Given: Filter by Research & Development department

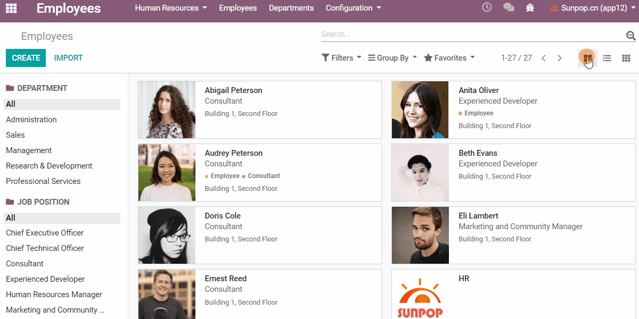Looking at the screenshot, I should [x=49, y=166].
